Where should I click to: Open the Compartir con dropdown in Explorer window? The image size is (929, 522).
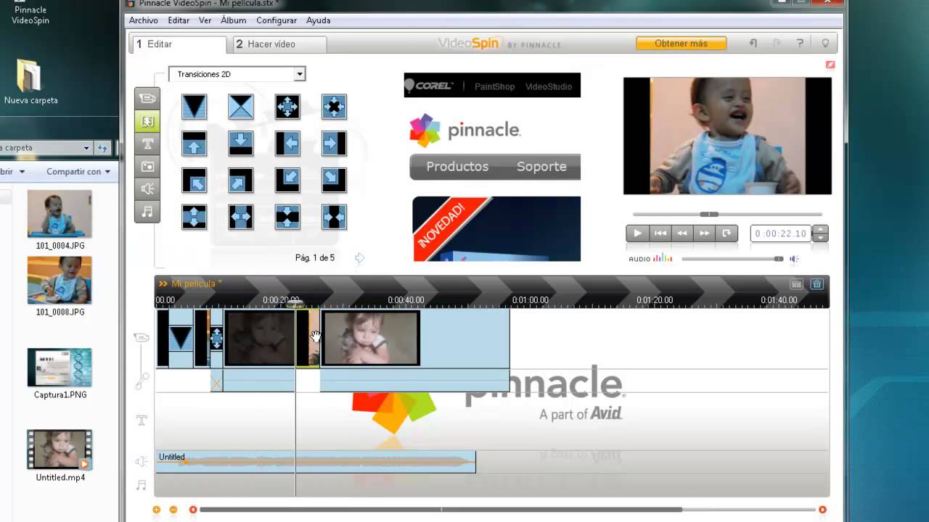(78, 172)
